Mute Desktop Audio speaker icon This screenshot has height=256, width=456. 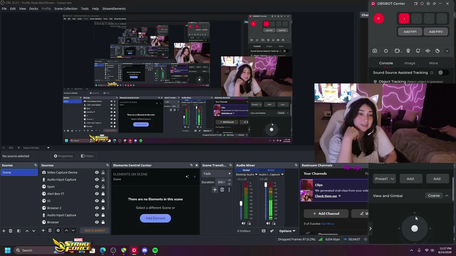[x=243, y=224]
